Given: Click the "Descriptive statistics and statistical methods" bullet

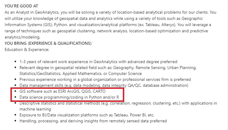Looking at the screenshot, I should point(118,103).
